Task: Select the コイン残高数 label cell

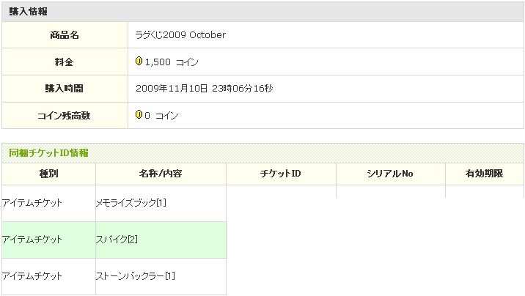Action: tap(65, 116)
